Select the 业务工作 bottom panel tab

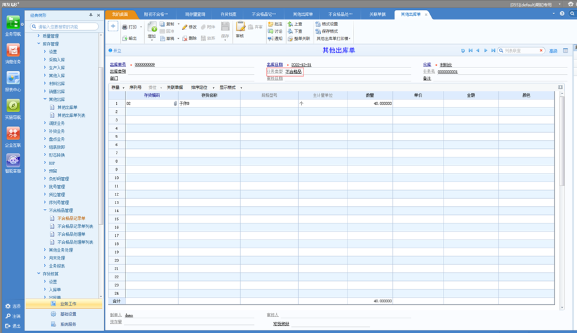pos(63,304)
